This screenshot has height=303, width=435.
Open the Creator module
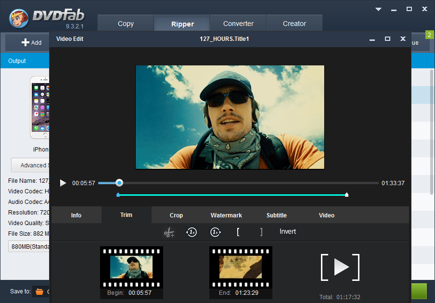click(x=294, y=24)
